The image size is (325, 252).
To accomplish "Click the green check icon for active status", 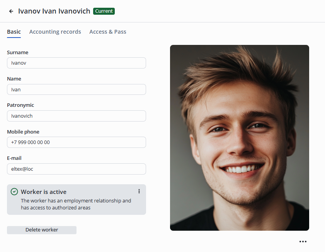I will (x=14, y=192).
